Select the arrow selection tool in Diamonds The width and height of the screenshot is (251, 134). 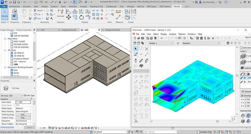click(x=136, y=49)
